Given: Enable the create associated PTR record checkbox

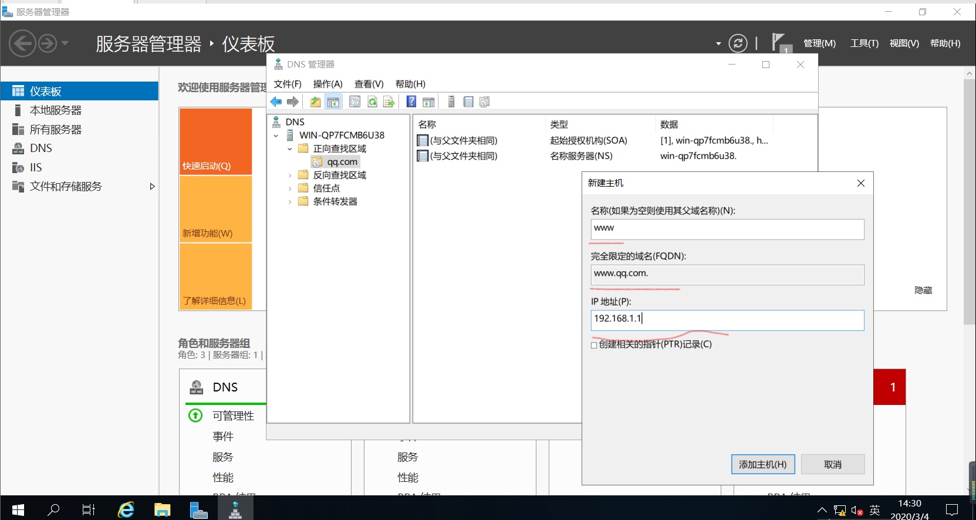Looking at the screenshot, I should pyautogui.click(x=594, y=345).
